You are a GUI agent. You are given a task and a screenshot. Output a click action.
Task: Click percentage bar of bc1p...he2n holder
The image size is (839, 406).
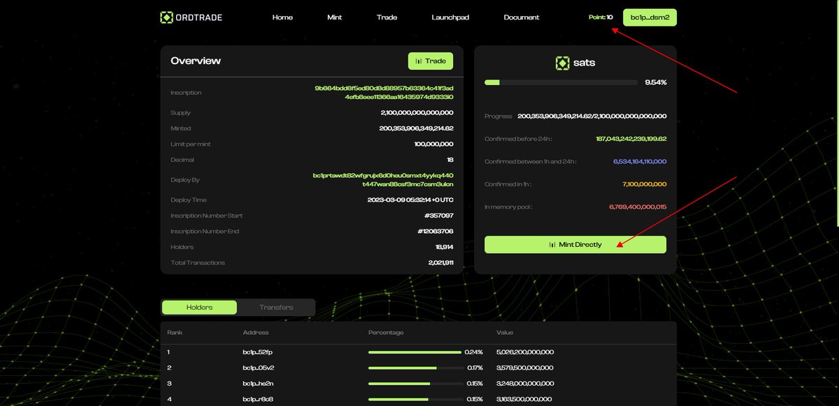coord(415,384)
